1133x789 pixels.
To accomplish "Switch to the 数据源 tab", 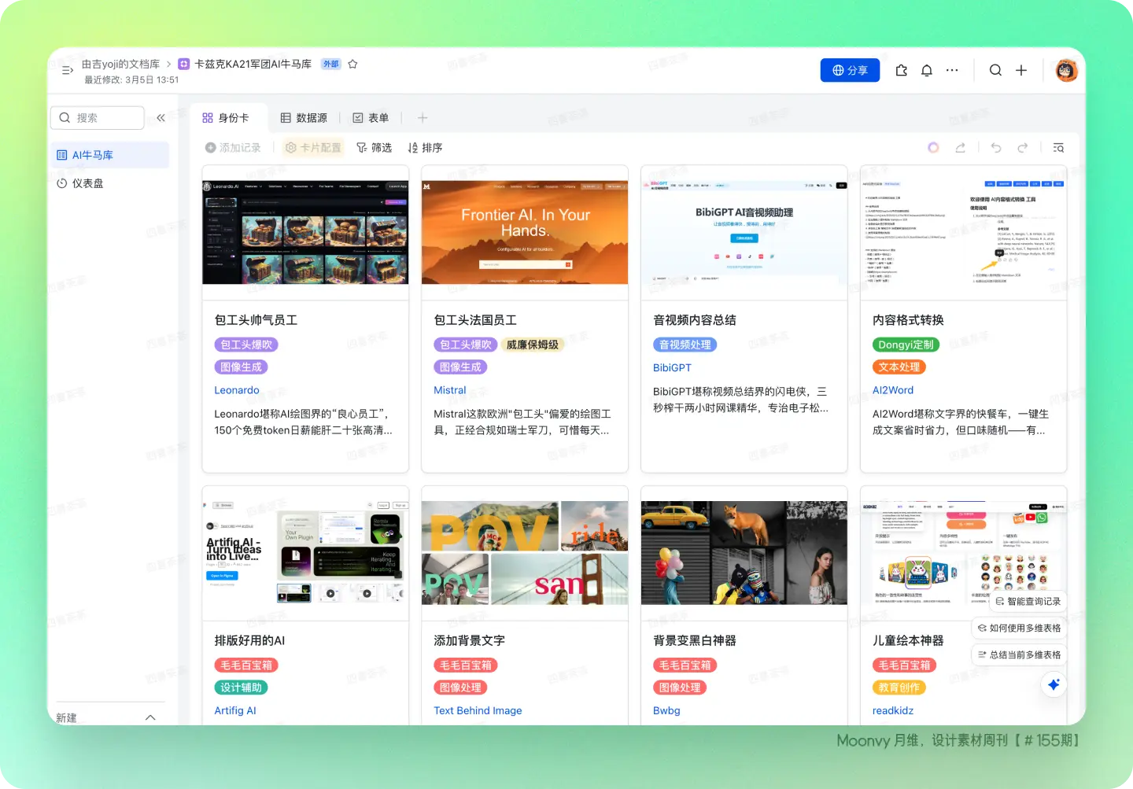I will 304,118.
